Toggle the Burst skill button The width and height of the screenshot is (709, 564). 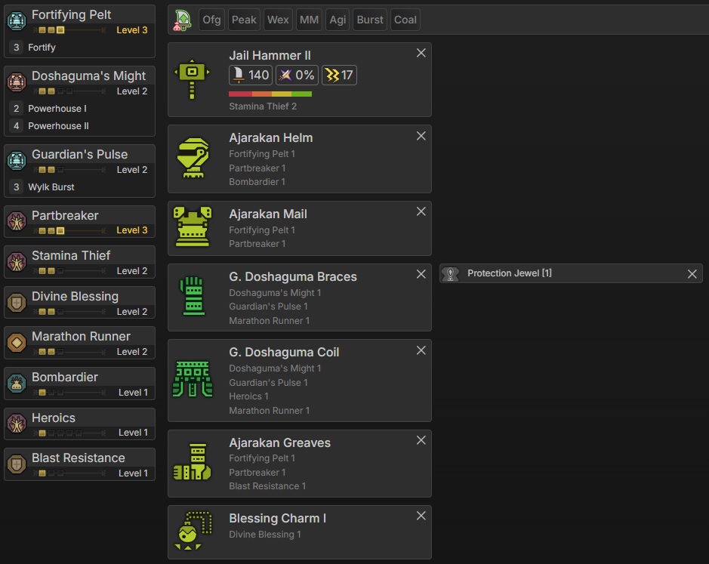370,20
